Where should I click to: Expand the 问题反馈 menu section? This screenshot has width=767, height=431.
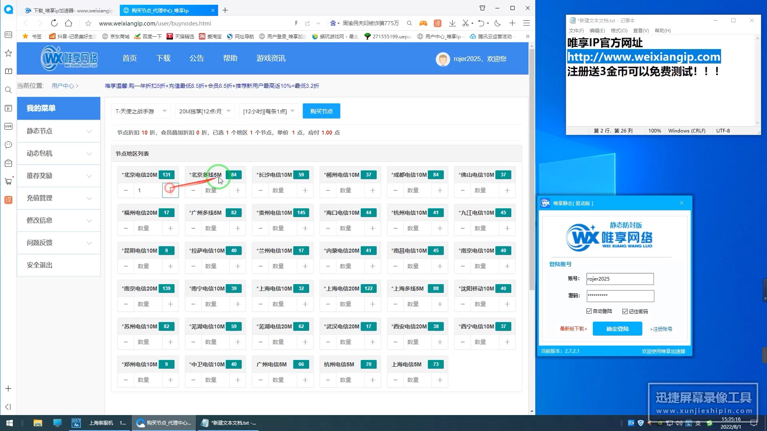pyautogui.click(x=59, y=243)
